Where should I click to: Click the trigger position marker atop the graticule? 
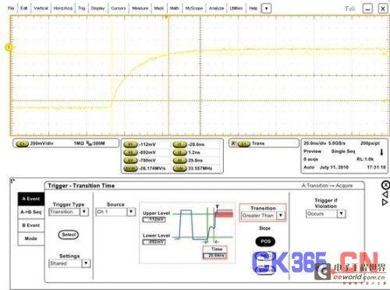coord(166,17)
